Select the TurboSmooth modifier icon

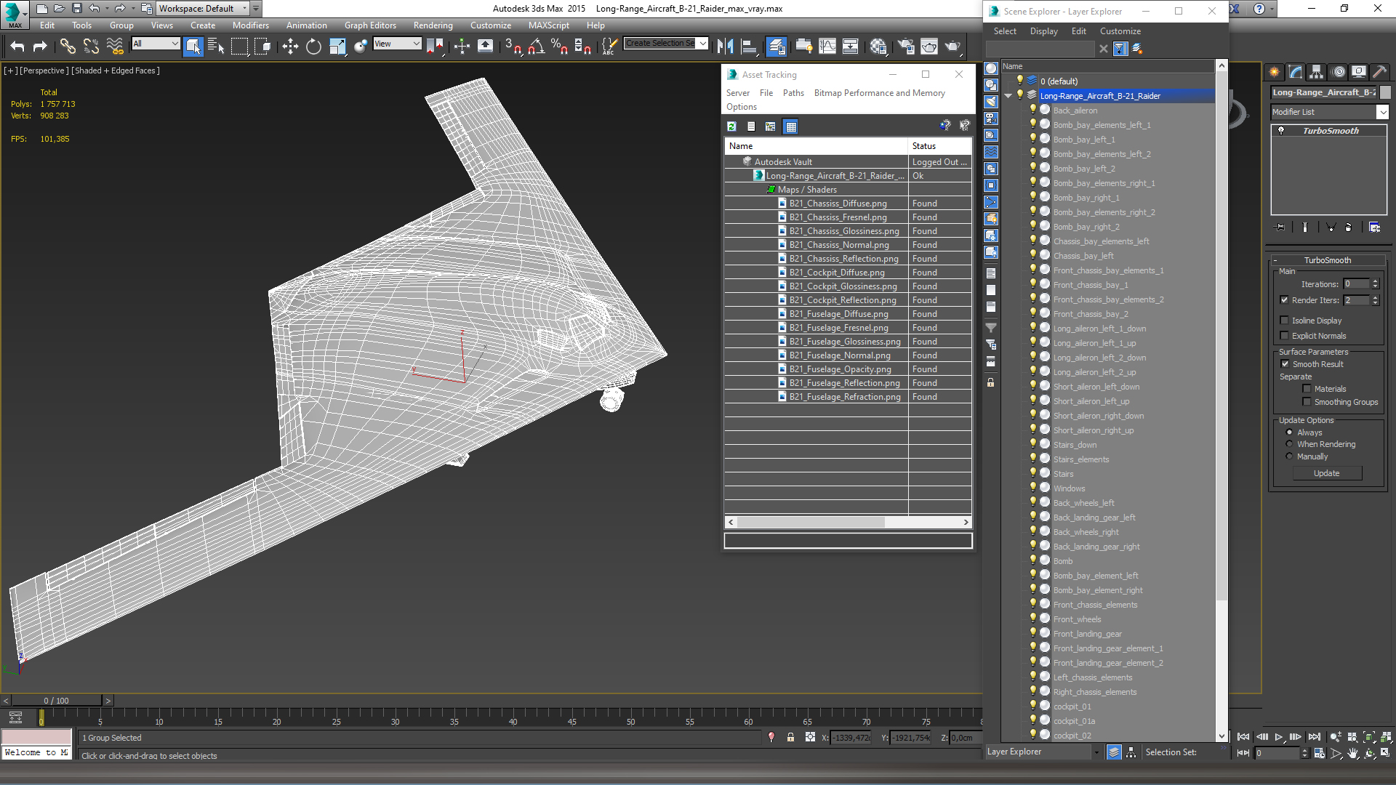[x=1282, y=129]
